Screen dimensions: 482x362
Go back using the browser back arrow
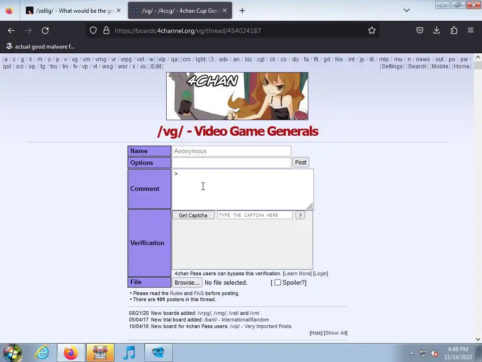[11, 31]
